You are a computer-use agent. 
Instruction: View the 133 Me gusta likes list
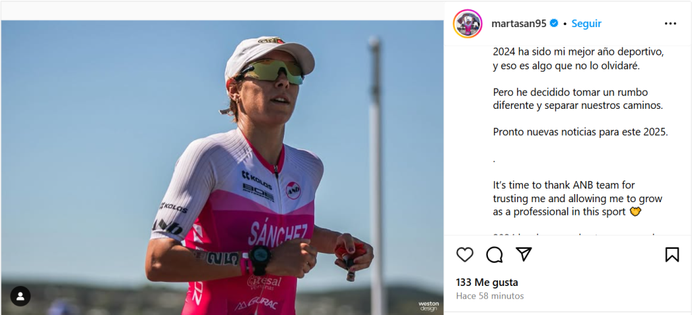coord(477,282)
